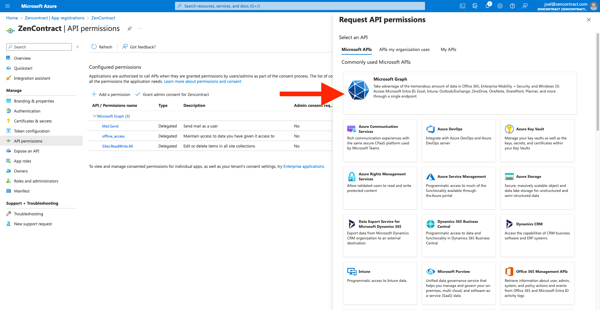The height and width of the screenshot is (310, 600).
Task: Click the Add a permission plus icon
Action: tap(94, 94)
